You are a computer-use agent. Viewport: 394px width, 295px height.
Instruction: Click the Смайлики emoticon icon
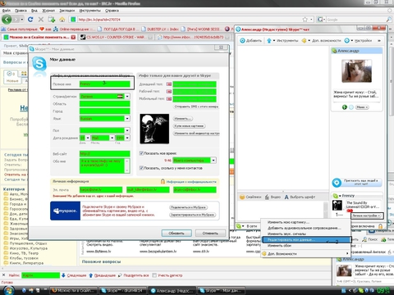(242, 197)
